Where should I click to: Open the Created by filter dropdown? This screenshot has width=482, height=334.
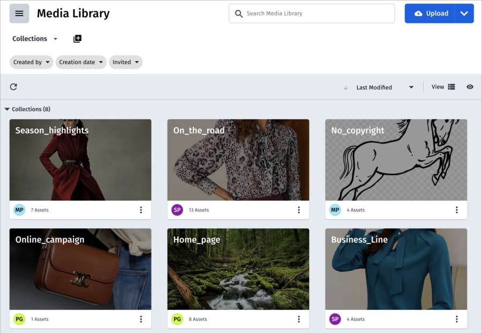point(32,62)
